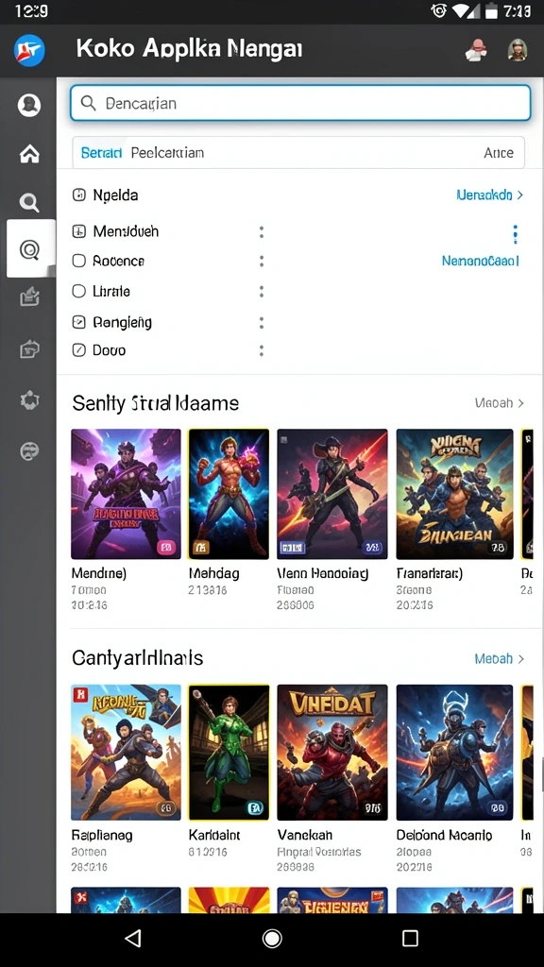Tap the Android back button

tap(132, 938)
